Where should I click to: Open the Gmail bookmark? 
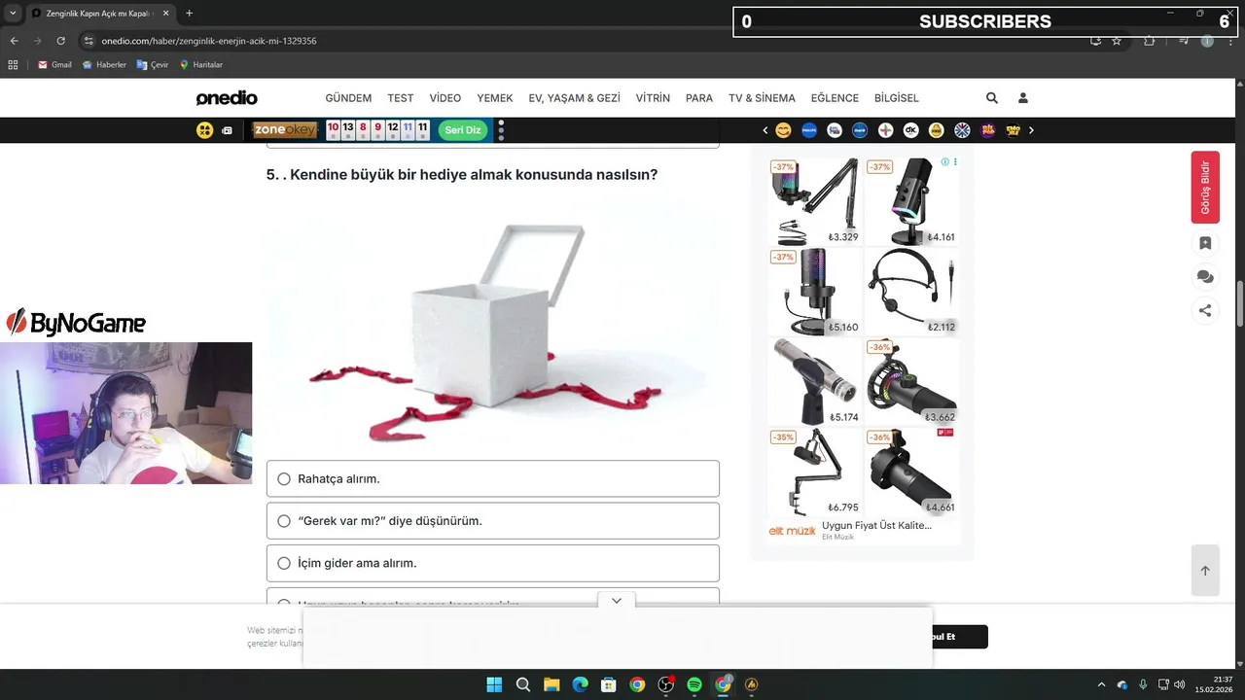[x=54, y=65]
